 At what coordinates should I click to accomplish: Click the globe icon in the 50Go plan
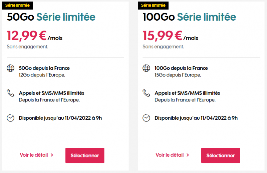click(11, 68)
